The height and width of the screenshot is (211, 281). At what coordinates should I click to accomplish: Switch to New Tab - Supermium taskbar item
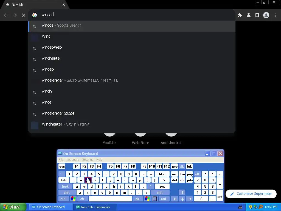click(x=95, y=207)
